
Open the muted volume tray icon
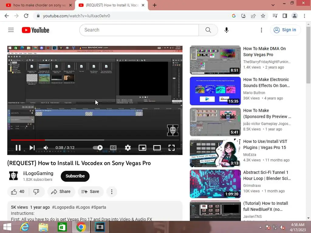(282, 227)
